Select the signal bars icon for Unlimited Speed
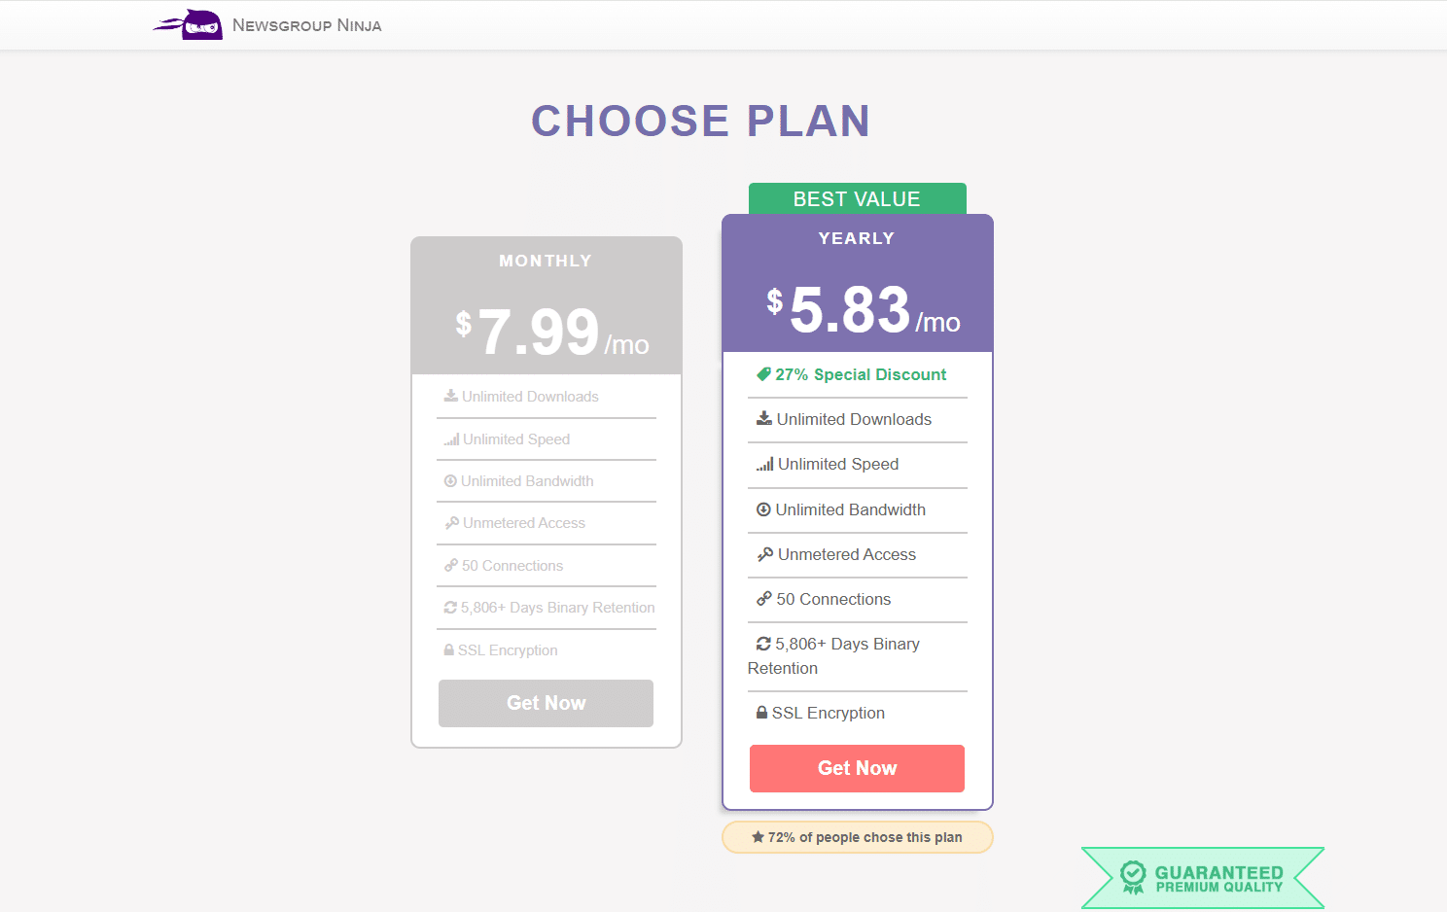Image resolution: width=1447 pixels, height=912 pixels. (x=766, y=464)
